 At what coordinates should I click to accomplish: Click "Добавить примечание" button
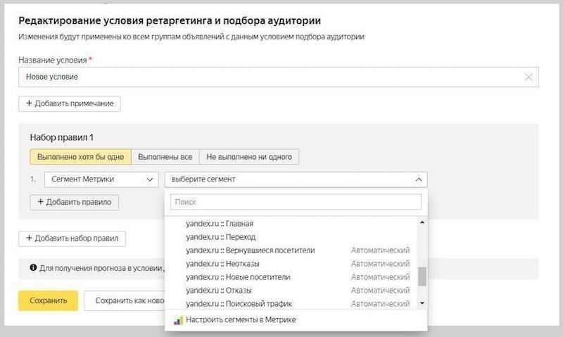click(70, 103)
